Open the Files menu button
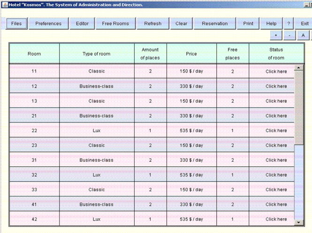The width and height of the screenshot is (312, 233). [x=16, y=23]
